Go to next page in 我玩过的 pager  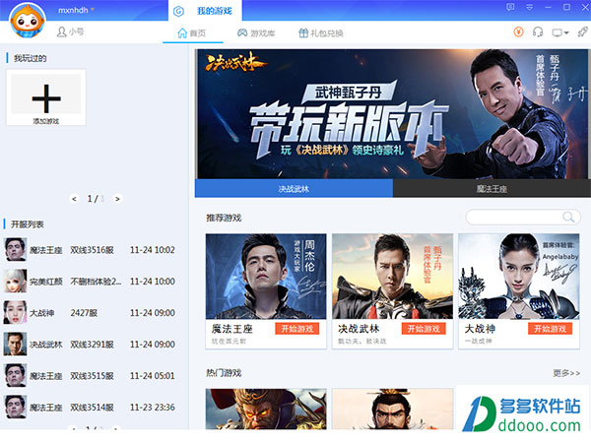pyautogui.click(x=117, y=199)
